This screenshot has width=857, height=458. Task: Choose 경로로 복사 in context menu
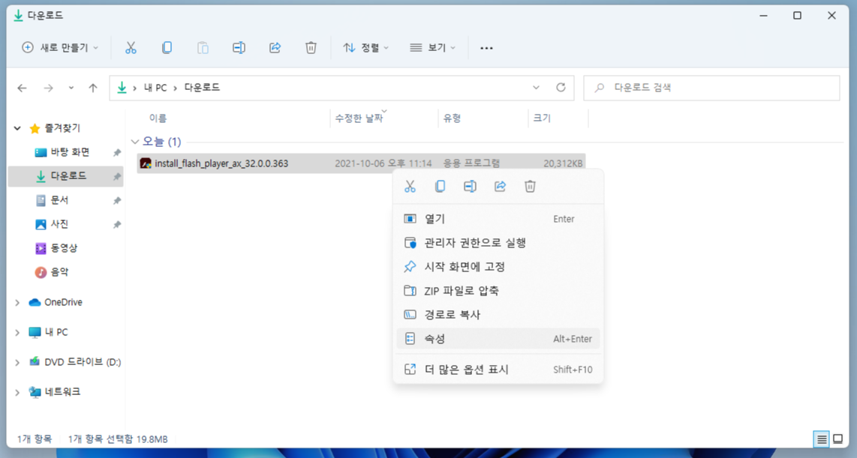(498, 315)
